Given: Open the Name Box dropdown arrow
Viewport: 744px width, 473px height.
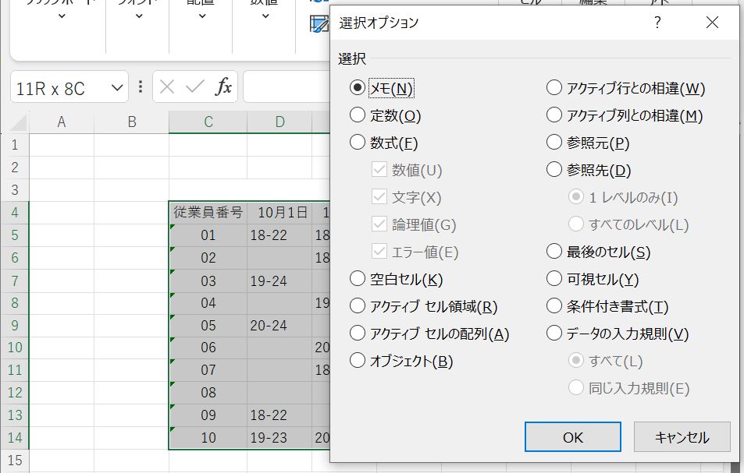Looking at the screenshot, I should pos(116,88).
